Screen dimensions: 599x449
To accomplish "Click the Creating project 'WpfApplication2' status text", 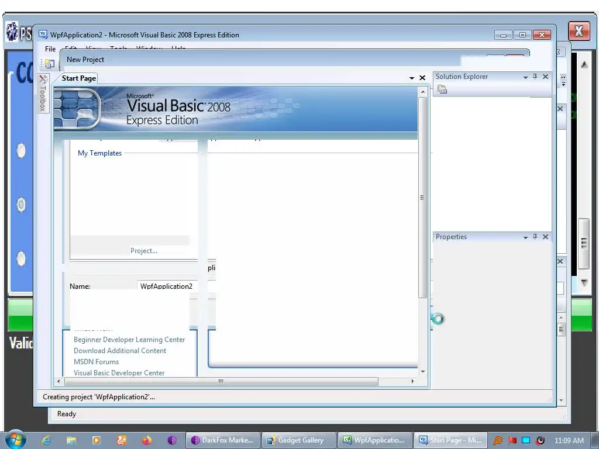I will pyautogui.click(x=99, y=397).
